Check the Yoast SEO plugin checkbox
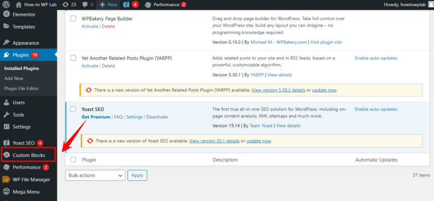The height and width of the screenshot is (201, 434). (73, 109)
